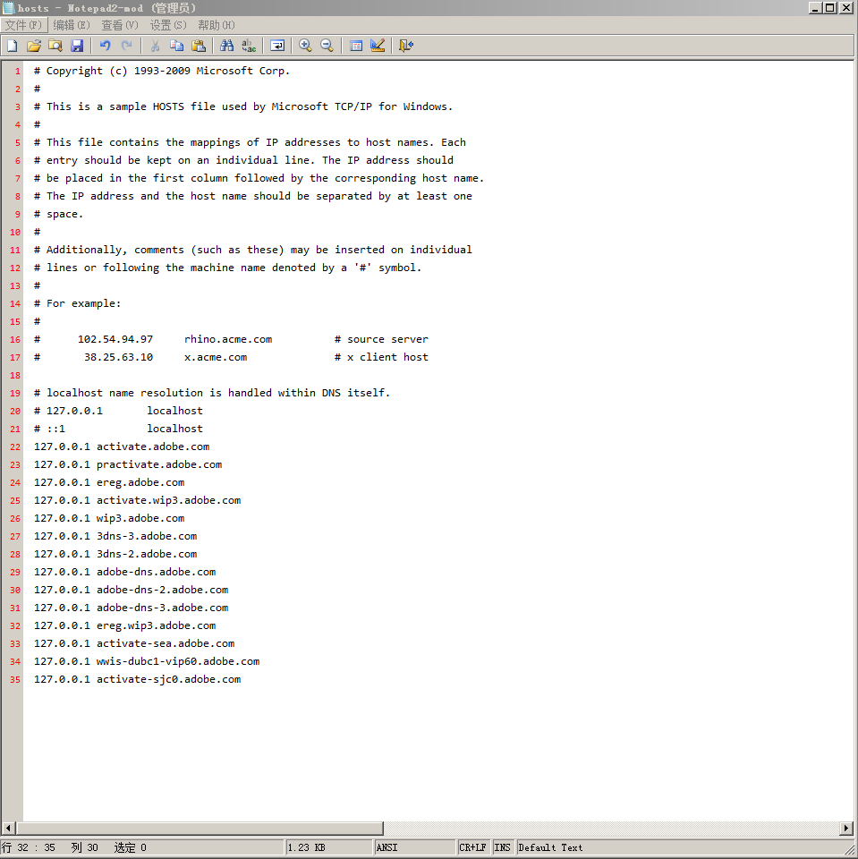Open the Select Scheme icon

[x=355, y=46]
